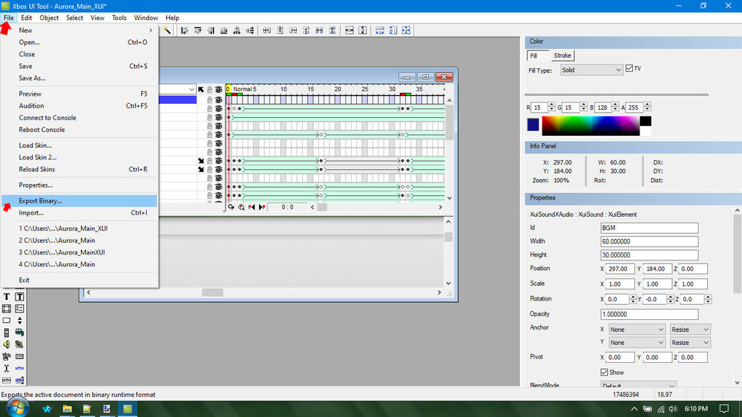
Task: Click the align bottom edges toolbar icon
Action: pos(224,30)
